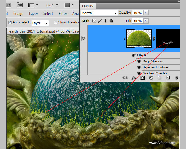Uncheck the Auto-Select checkbox
The width and height of the screenshot is (186, 149).
tap(10, 22)
